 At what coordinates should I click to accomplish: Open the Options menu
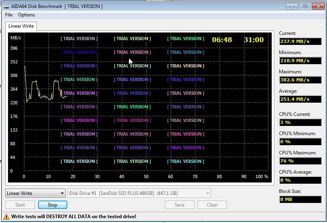[26, 15]
